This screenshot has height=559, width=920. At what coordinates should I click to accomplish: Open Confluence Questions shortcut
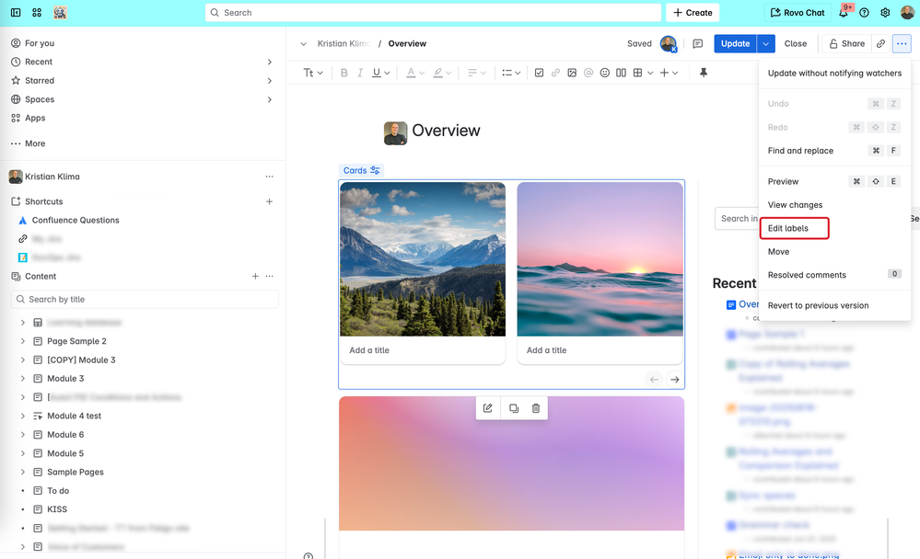76,221
